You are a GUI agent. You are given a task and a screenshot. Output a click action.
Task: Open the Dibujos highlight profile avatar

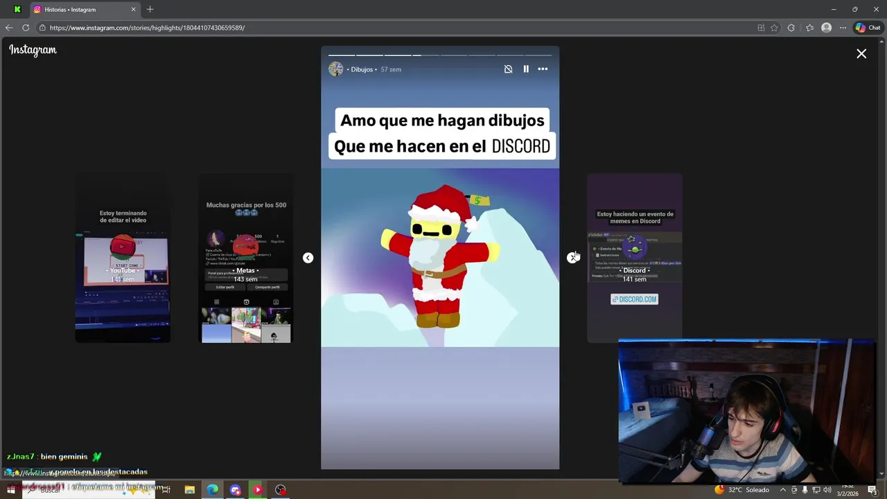click(x=335, y=69)
